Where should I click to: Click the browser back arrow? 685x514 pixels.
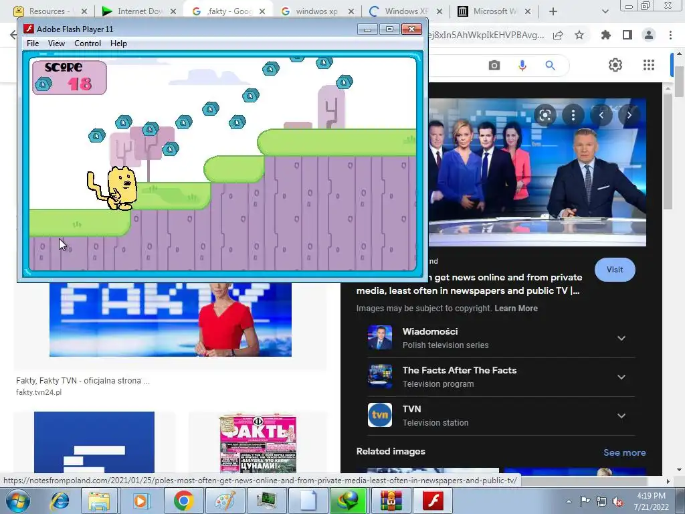tap(13, 35)
